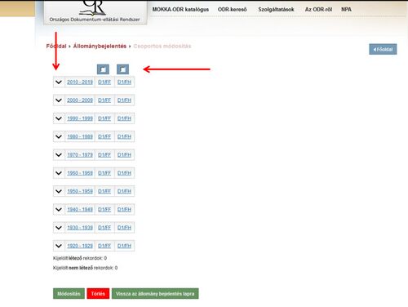Viewport: 408px width, 307px height.
Task: Toggle the select-all checkbox above D1/FH column
Action: coord(122,69)
